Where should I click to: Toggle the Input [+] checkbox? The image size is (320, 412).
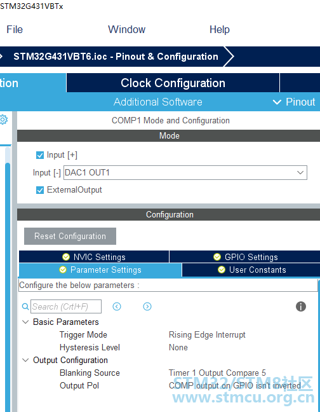point(40,155)
